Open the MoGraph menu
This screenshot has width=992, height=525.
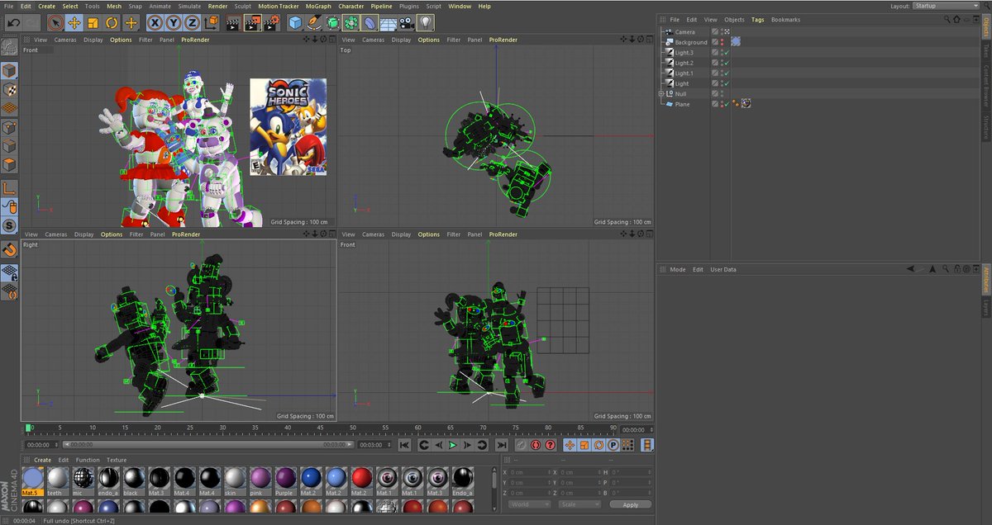[x=318, y=6]
